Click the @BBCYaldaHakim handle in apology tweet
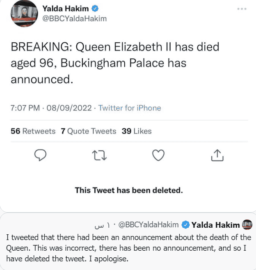The height and width of the screenshot is (270, 256). [149, 224]
